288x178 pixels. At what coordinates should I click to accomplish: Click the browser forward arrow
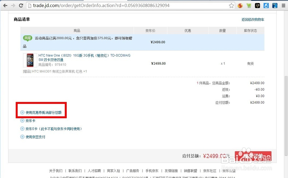point(13,5)
